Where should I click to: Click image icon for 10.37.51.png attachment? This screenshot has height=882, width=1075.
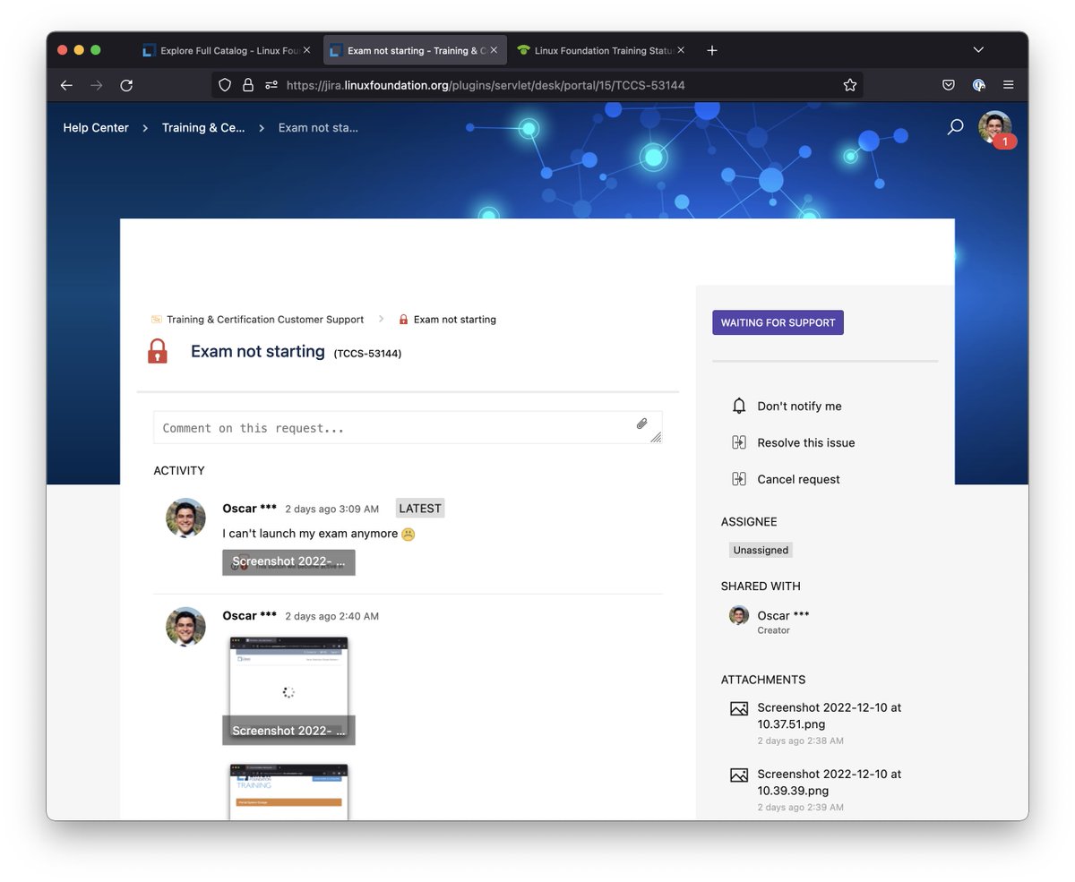[x=739, y=709]
